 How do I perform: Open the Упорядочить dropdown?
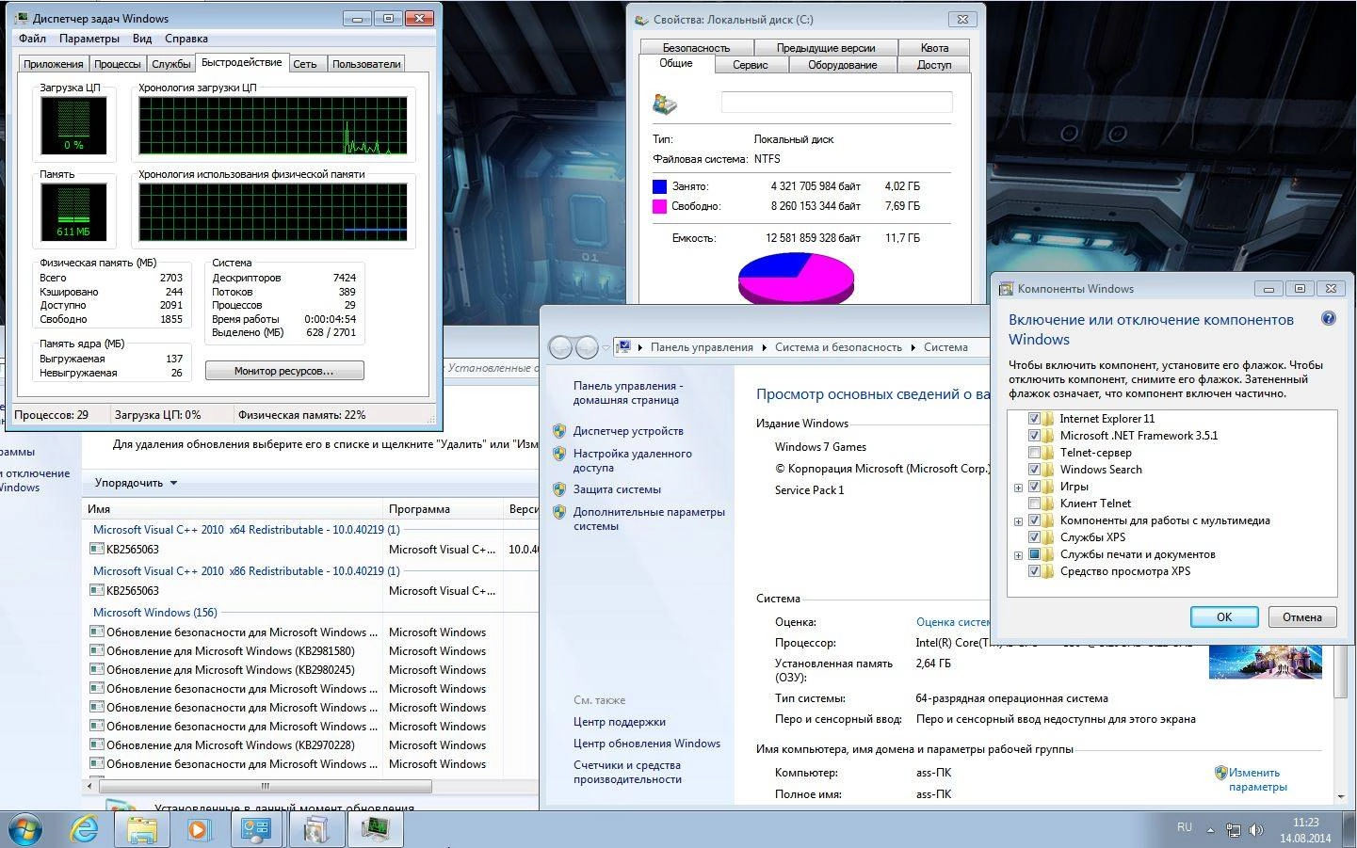(x=136, y=483)
